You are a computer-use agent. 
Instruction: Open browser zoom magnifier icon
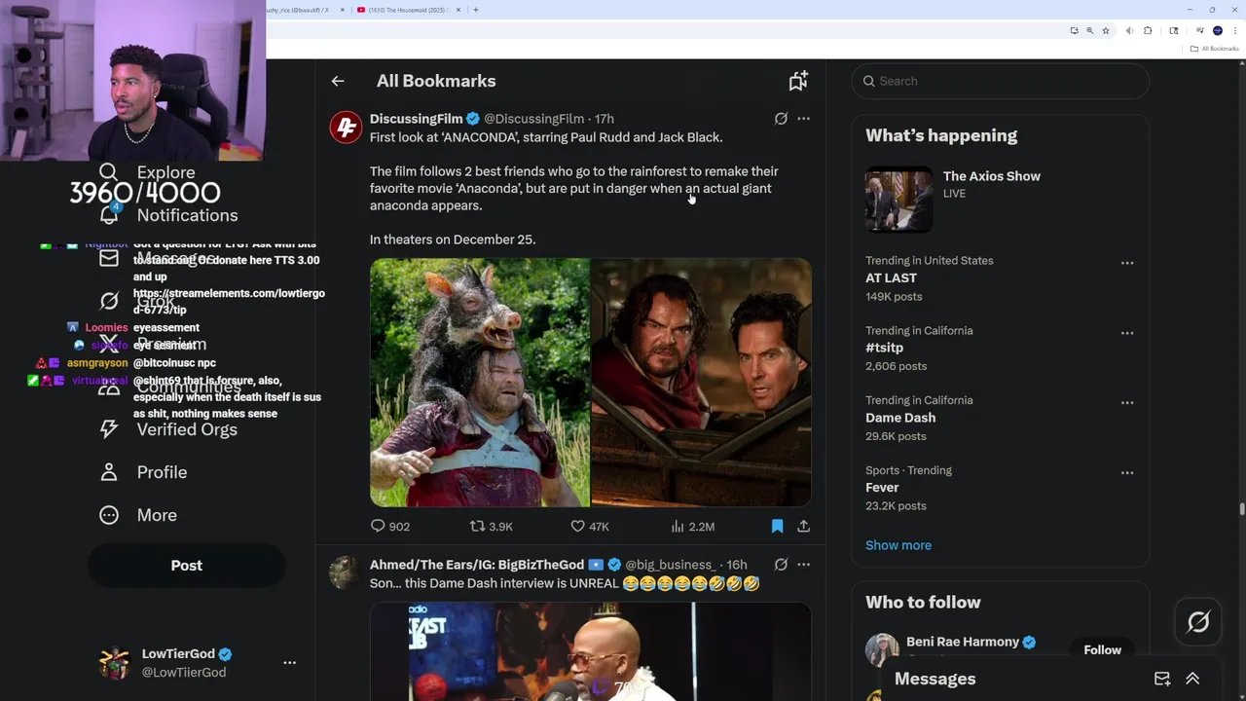pos(1089,31)
